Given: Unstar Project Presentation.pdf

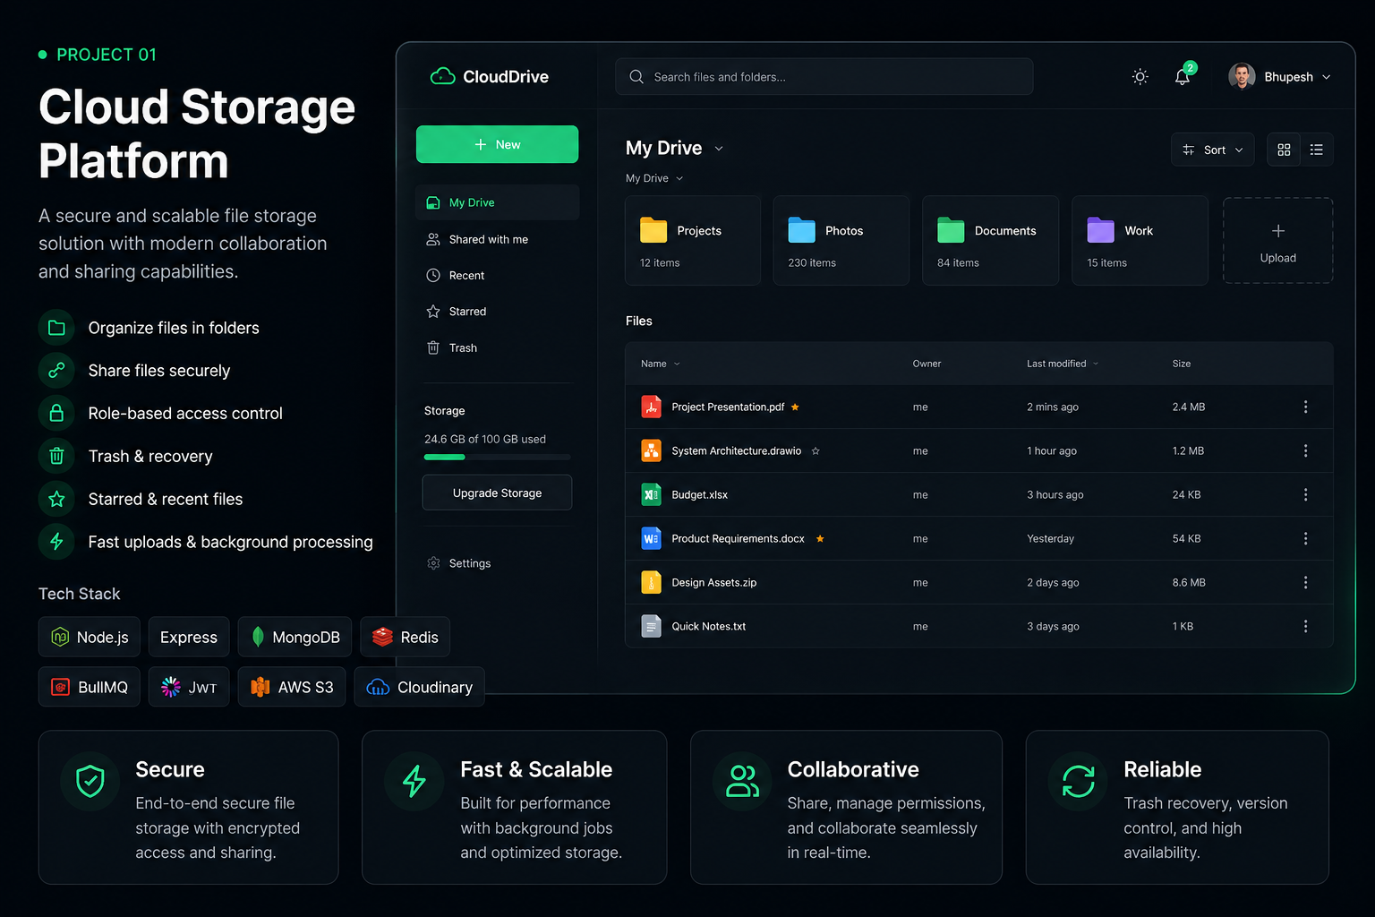Looking at the screenshot, I should (795, 407).
